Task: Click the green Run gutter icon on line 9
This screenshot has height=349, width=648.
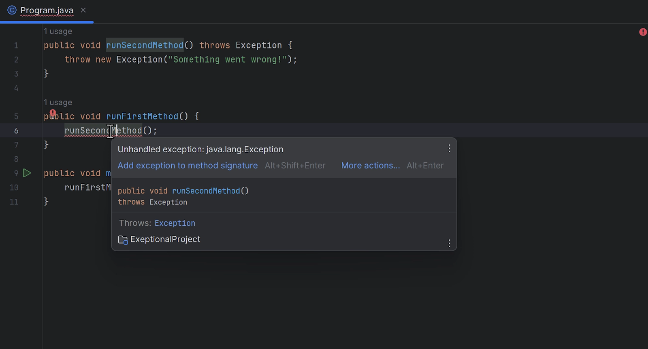Action: click(27, 173)
